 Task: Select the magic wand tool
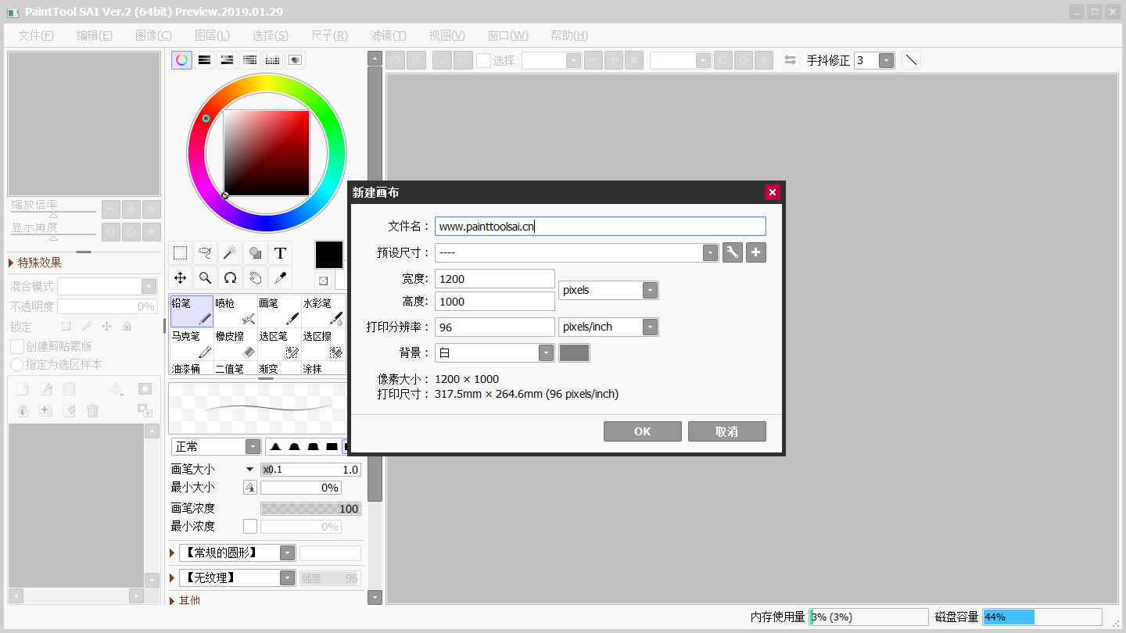(230, 252)
